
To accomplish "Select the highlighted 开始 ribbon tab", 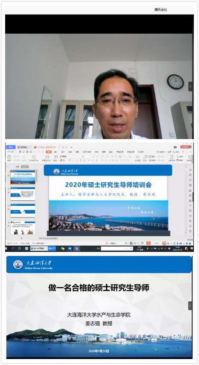I will pyautogui.click(x=49, y=152).
